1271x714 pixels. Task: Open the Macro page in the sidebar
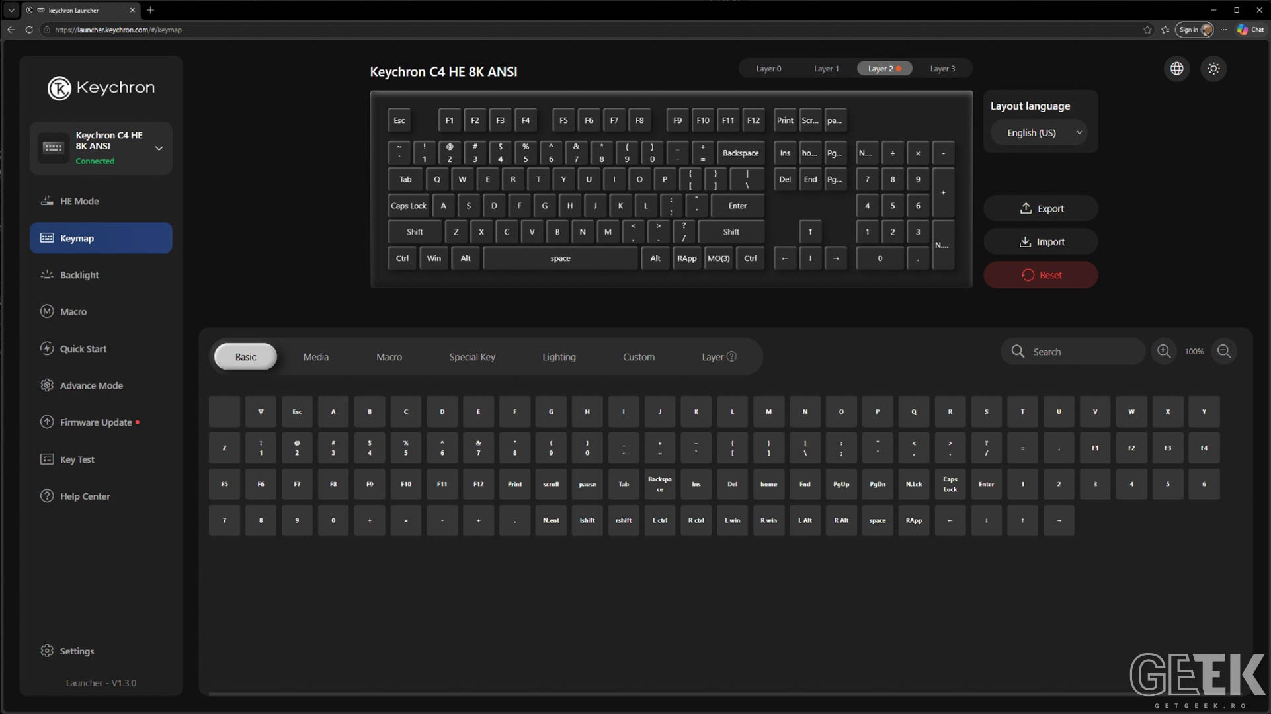101,311
